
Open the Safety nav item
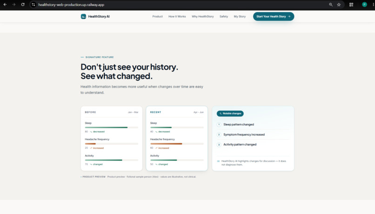coord(224,16)
